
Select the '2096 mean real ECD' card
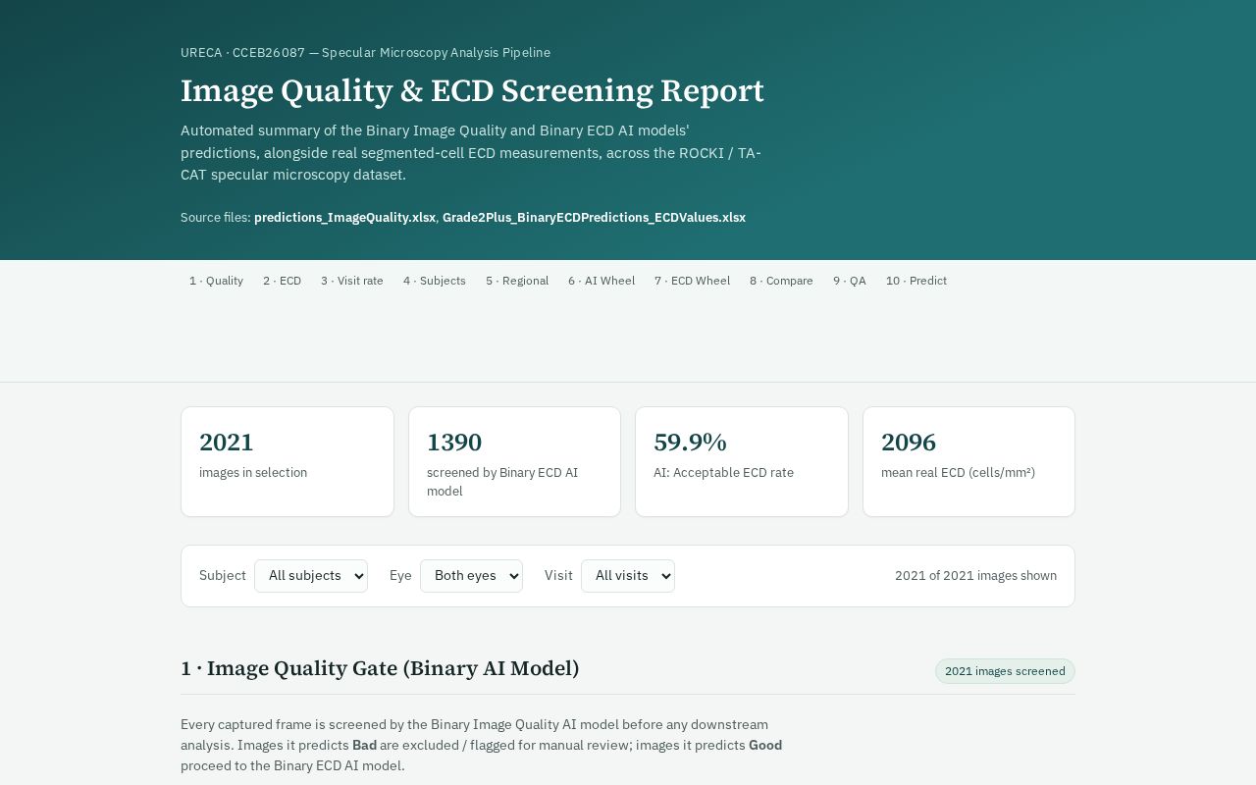[x=968, y=461]
